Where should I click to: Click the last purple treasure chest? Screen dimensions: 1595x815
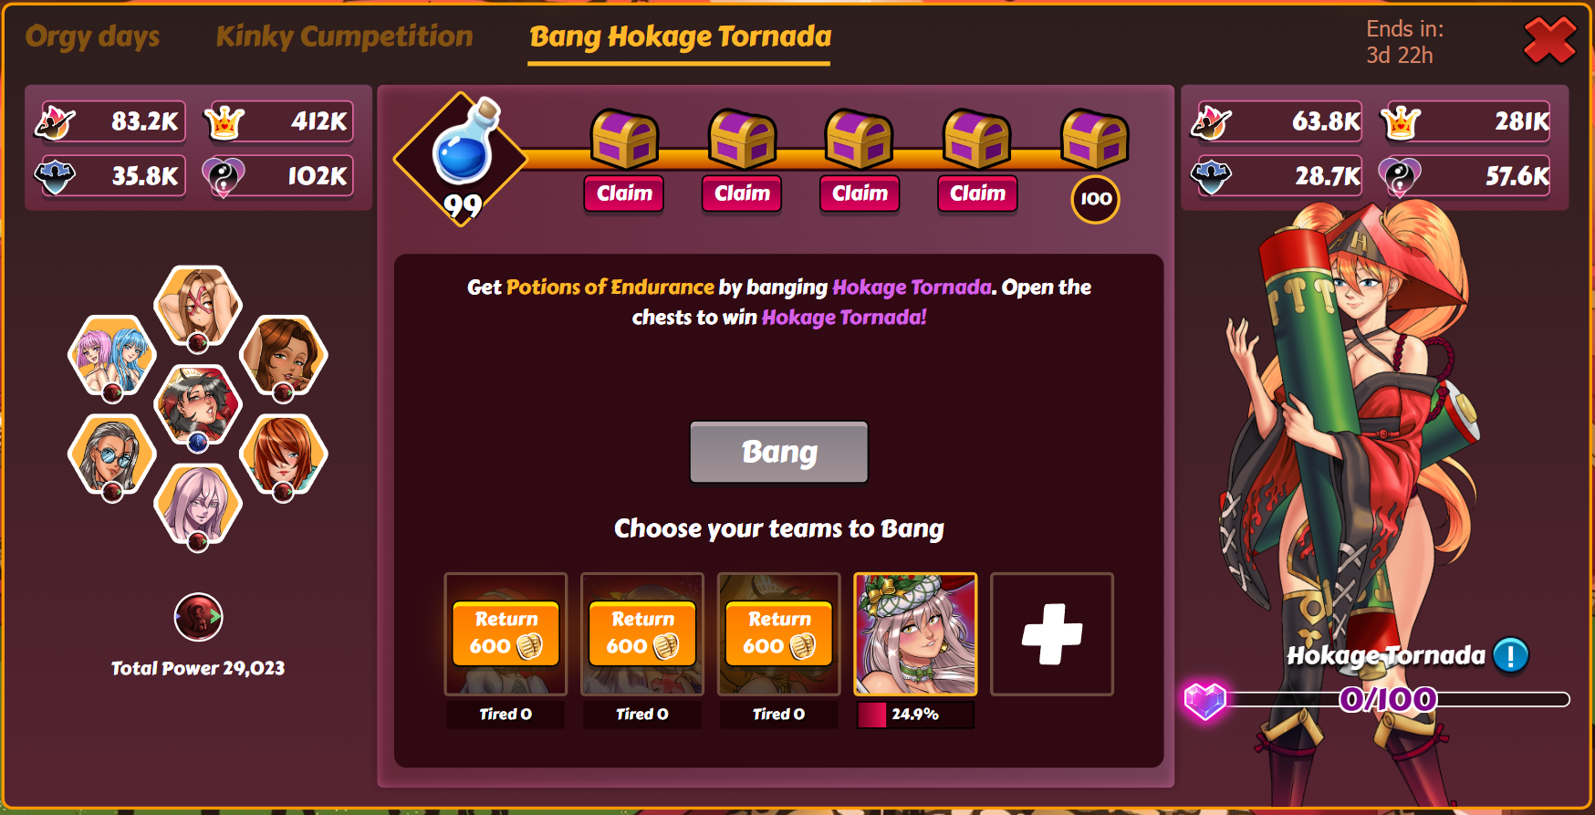(x=1095, y=139)
